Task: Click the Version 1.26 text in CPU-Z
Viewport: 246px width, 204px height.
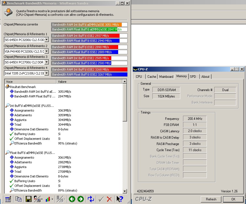Action: point(229,191)
